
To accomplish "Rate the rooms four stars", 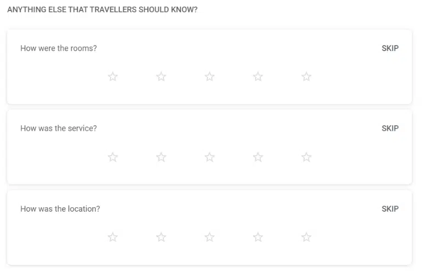I will [x=258, y=76].
